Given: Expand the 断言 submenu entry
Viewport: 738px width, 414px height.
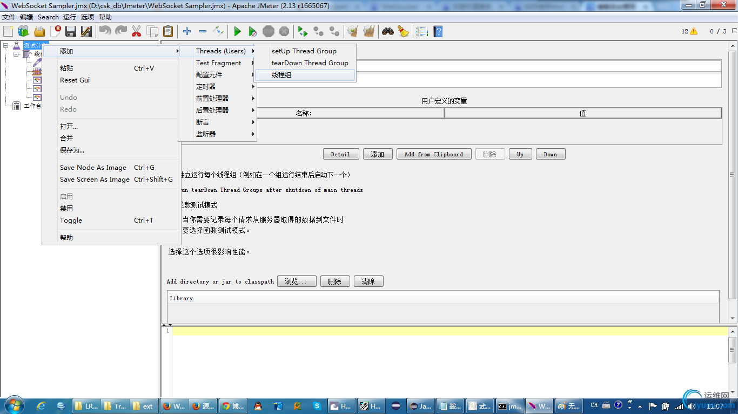Looking at the screenshot, I should (x=217, y=122).
